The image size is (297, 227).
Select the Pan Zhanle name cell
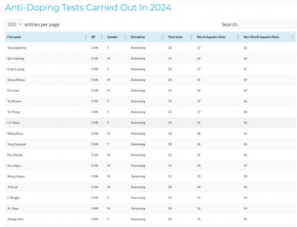(15, 155)
